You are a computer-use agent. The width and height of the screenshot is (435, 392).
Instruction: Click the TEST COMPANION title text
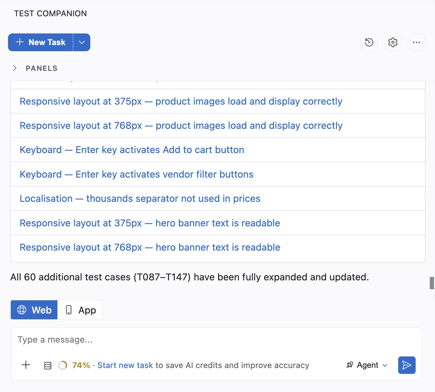click(x=50, y=13)
